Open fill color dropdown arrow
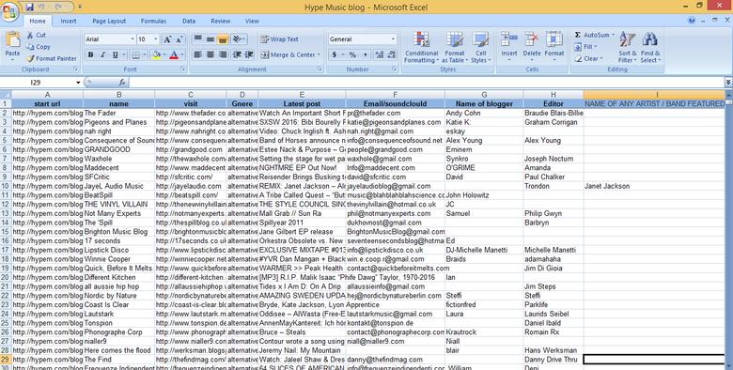 pyautogui.click(x=164, y=55)
